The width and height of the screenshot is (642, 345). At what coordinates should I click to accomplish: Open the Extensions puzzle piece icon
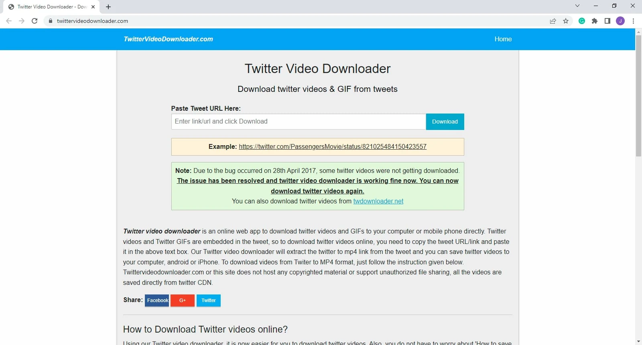(x=595, y=21)
